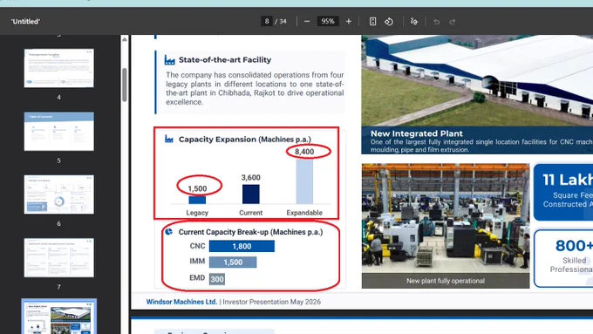This screenshot has width=593, height=334.
Task: Click the pie icon beside Current Capacity Break-up
Action: (168, 231)
